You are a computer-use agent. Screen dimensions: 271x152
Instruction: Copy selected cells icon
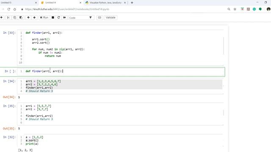[15, 18]
